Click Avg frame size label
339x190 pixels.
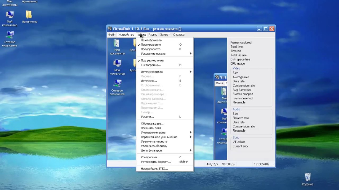tap(242, 90)
